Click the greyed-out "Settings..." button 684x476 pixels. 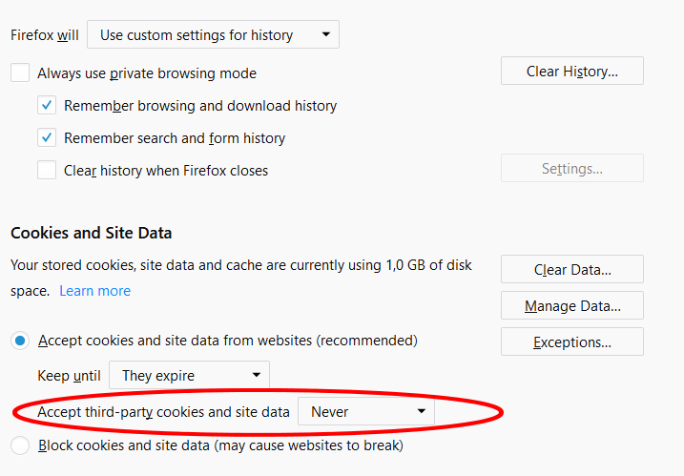(x=571, y=169)
